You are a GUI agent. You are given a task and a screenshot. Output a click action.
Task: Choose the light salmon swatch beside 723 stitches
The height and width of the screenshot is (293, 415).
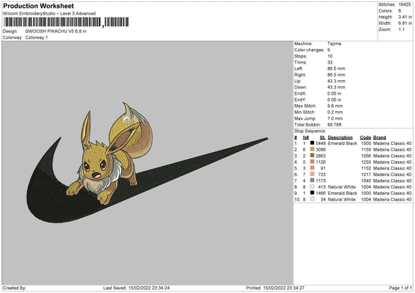click(x=313, y=174)
